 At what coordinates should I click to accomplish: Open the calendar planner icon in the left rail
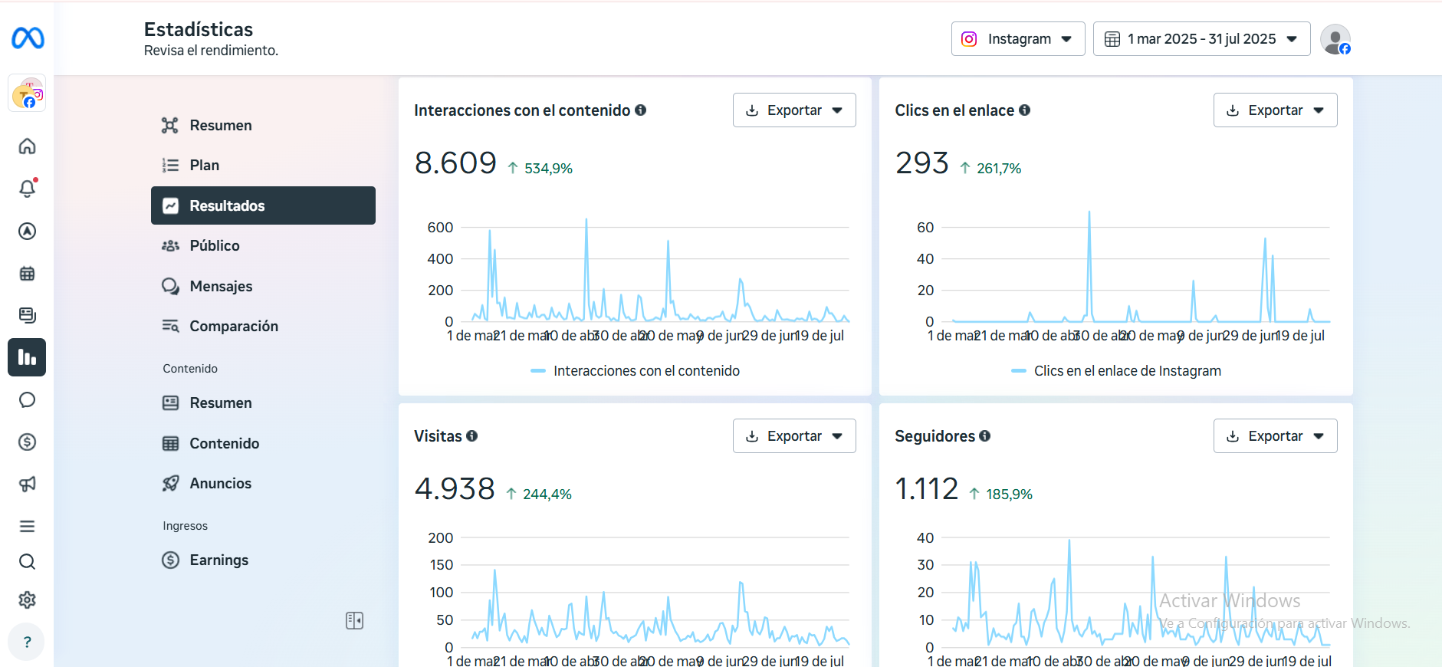[27, 274]
